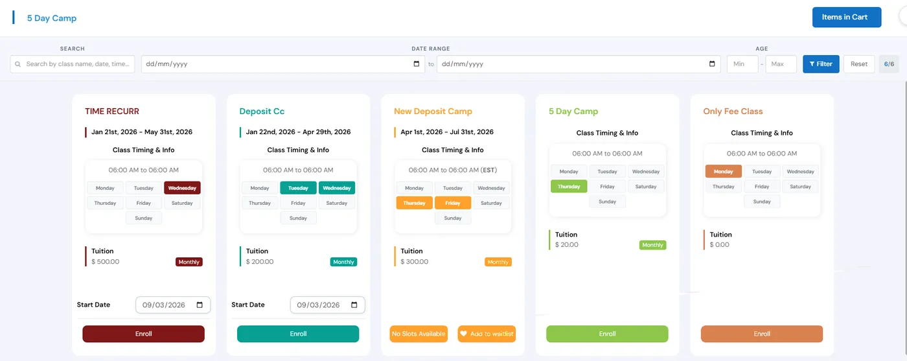Toggle Friday in New Deposit Camp card
Screen dimensions: 907x361
click(453, 203)
